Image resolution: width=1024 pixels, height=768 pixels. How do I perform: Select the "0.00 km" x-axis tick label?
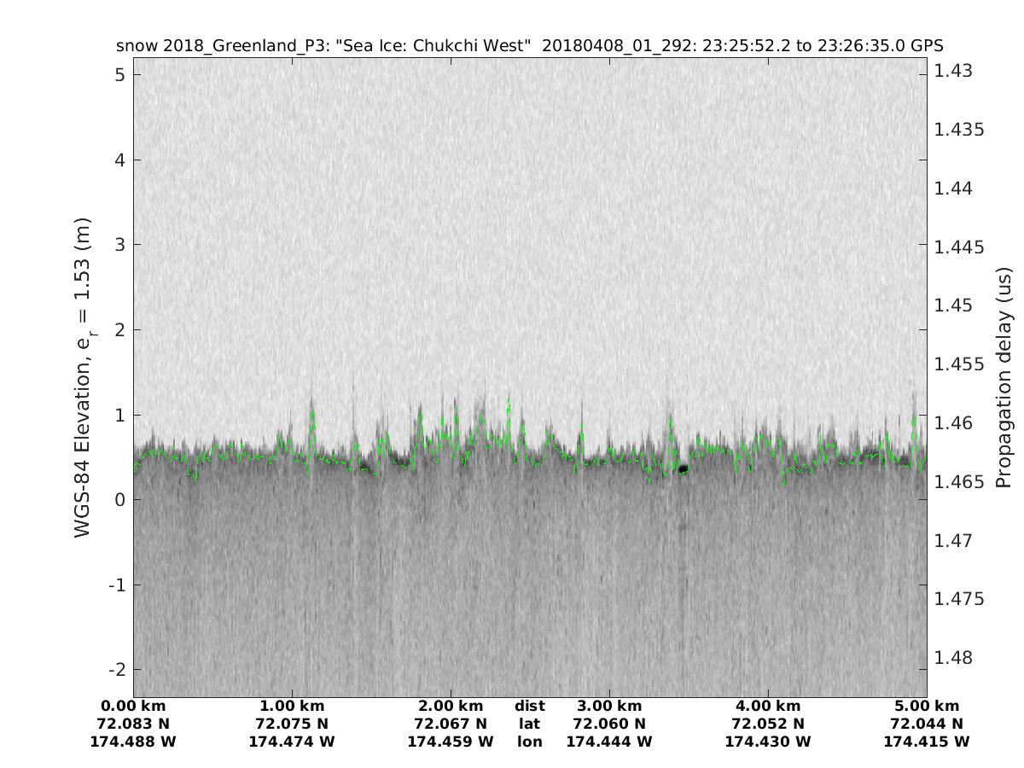[133, 706]
